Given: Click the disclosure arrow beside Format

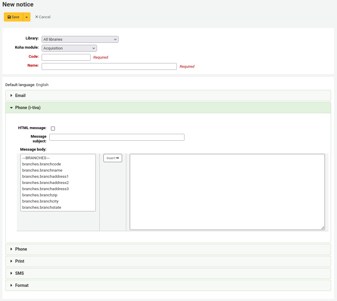Looking at the screenshot, I should (11, 285).
